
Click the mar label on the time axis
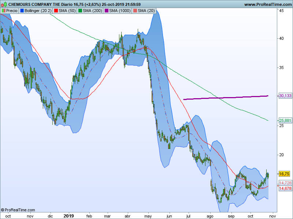pyautogui.click(x=107, y=216)
